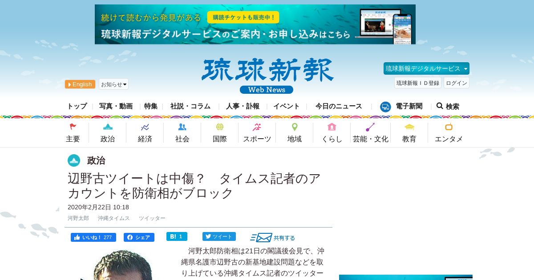Click the graduation cap icon above 教育
The image size is (534, 280).
409,127
